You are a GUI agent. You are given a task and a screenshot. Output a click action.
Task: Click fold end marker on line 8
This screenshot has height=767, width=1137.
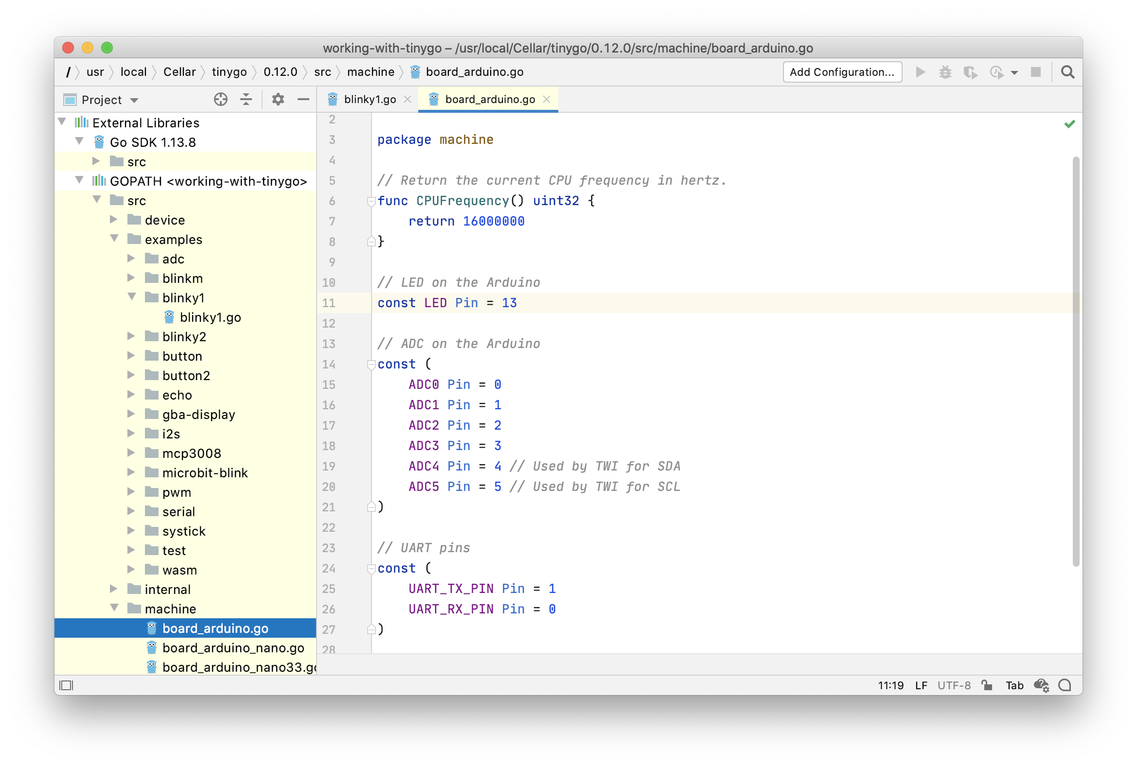(372, 242)
